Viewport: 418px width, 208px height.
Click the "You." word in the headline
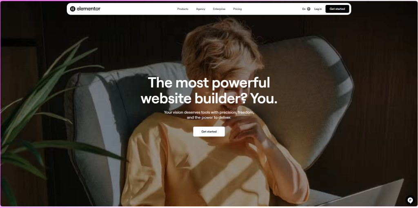click(264, 99)
